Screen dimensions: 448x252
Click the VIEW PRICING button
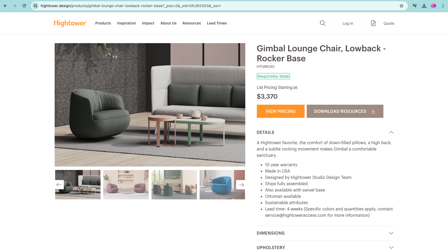coord(280,111)
